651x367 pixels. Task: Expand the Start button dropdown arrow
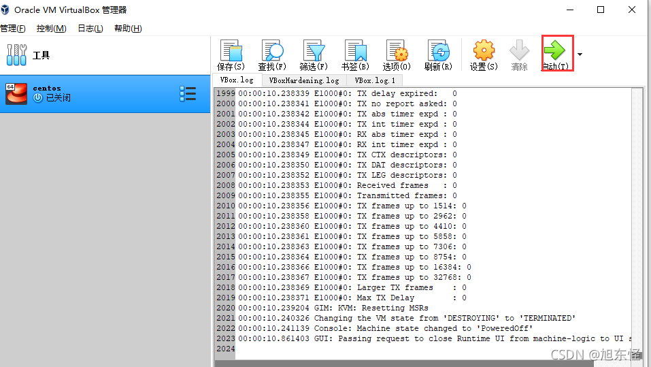click(x=580, y=54)
